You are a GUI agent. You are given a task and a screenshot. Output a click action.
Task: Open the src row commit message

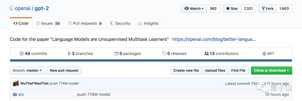click(x=94, y=95)
